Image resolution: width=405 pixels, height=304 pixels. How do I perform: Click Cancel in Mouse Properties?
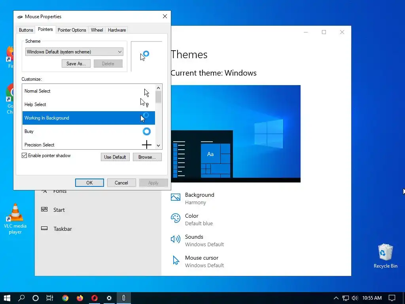tap(121, 183)
